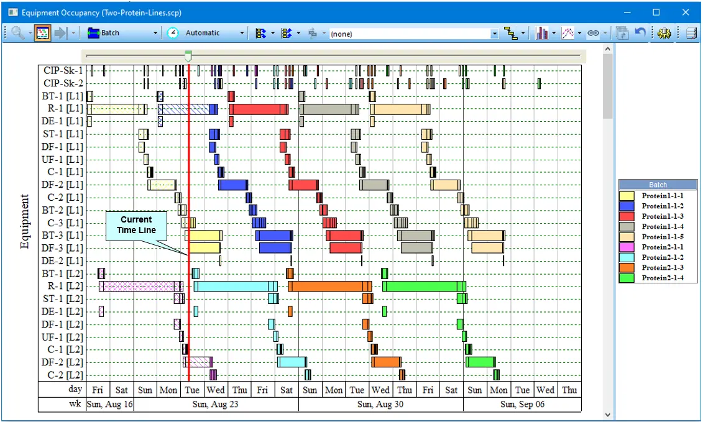Toggle the highlighted chart view icon
703x422 pixels.
pyautogui.click(x=42, y=33)
